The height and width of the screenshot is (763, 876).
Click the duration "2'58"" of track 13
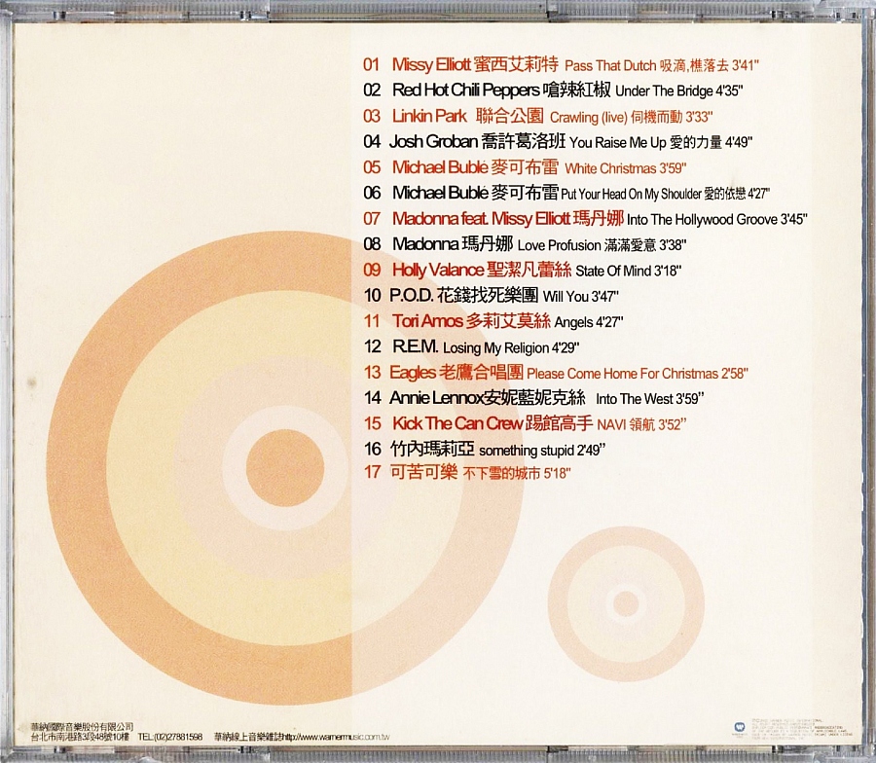[735, 375]
